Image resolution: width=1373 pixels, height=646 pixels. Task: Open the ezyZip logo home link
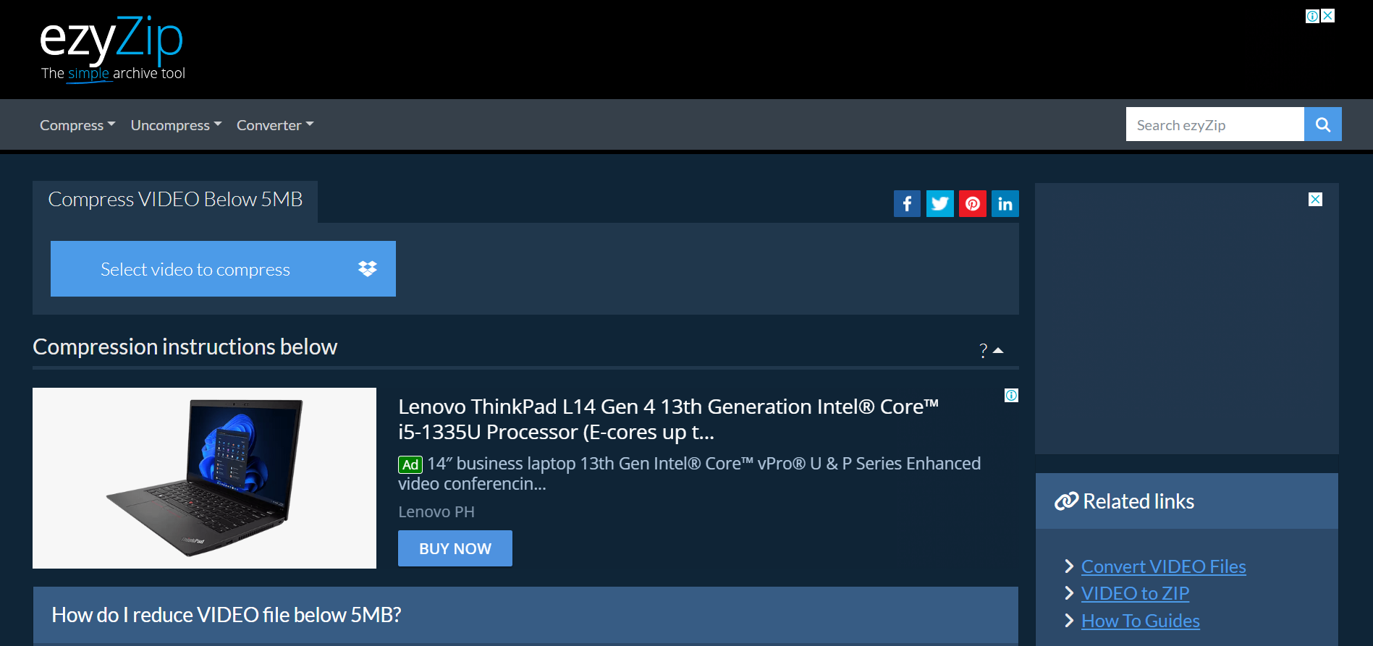click(x=112, y=48)
